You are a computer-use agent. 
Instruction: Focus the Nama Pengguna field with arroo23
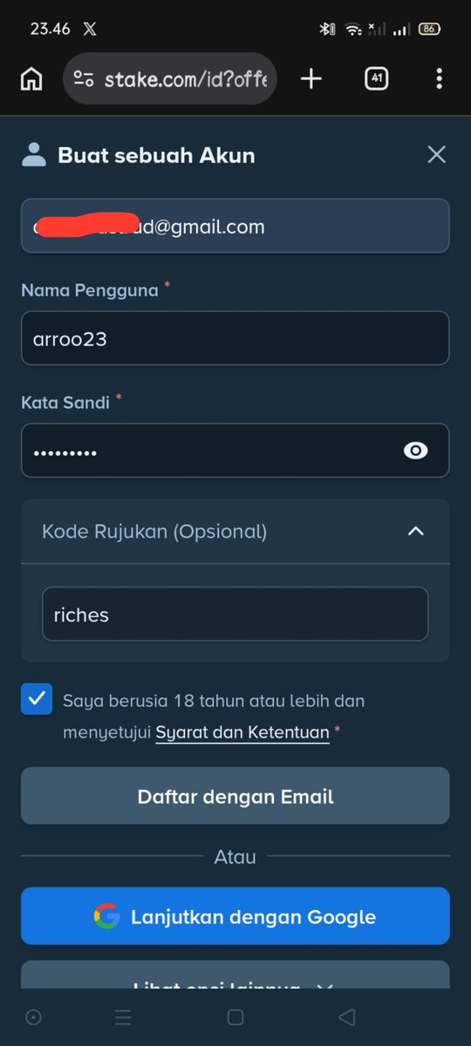pos(235,338)
